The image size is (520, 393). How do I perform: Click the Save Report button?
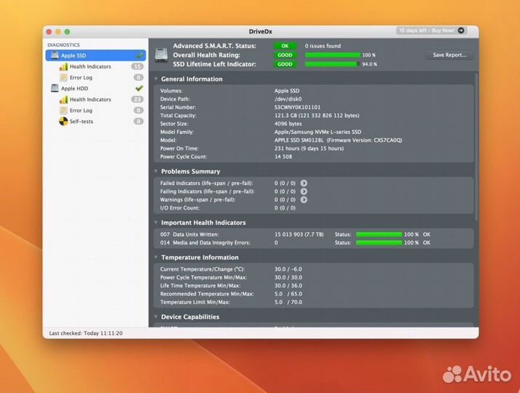click(x=449, y=55)
